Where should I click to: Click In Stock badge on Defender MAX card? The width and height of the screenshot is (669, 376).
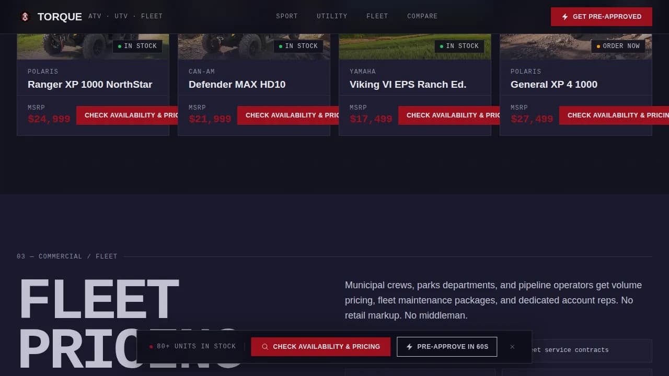(298, 46)
